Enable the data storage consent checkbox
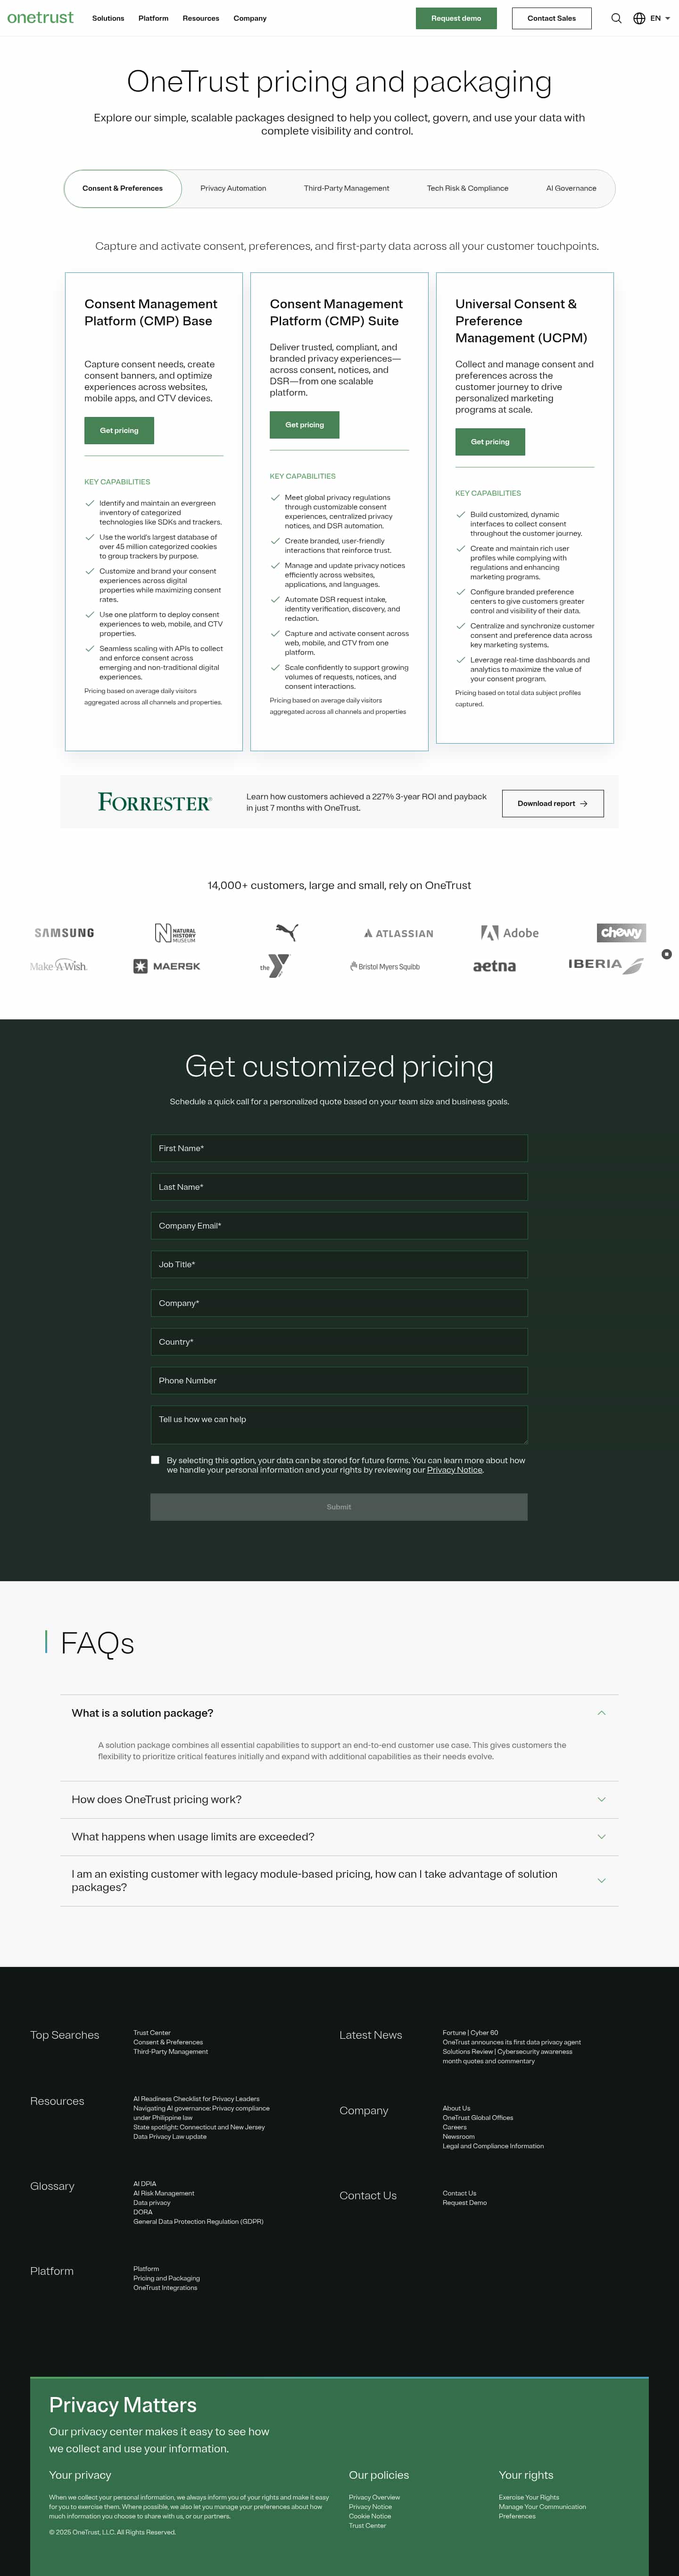 click(155, 1459)
